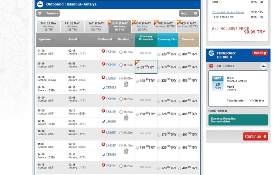
Task: Choose 401.99 TRY Business fare for TK2410
Action: click(180, 102)
